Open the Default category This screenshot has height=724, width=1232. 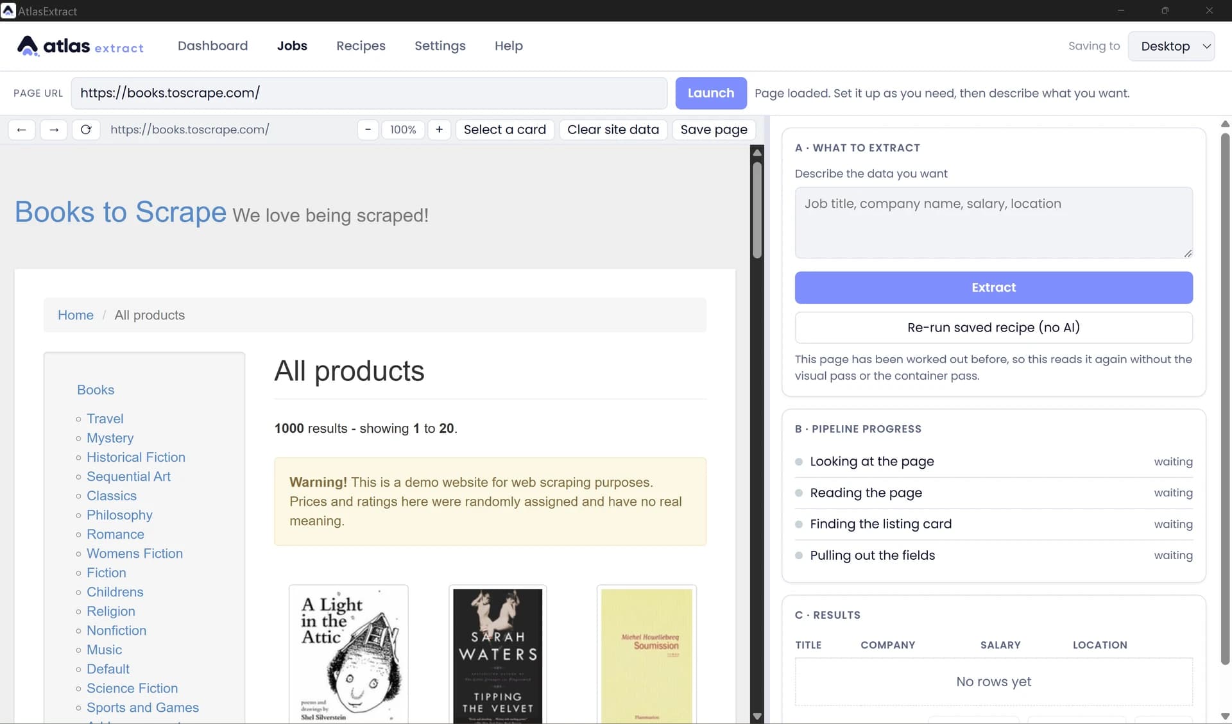tap(108, 669)
